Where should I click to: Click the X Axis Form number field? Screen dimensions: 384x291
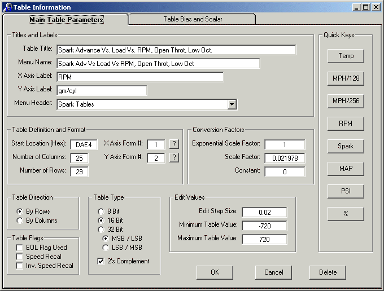point(156,144)
